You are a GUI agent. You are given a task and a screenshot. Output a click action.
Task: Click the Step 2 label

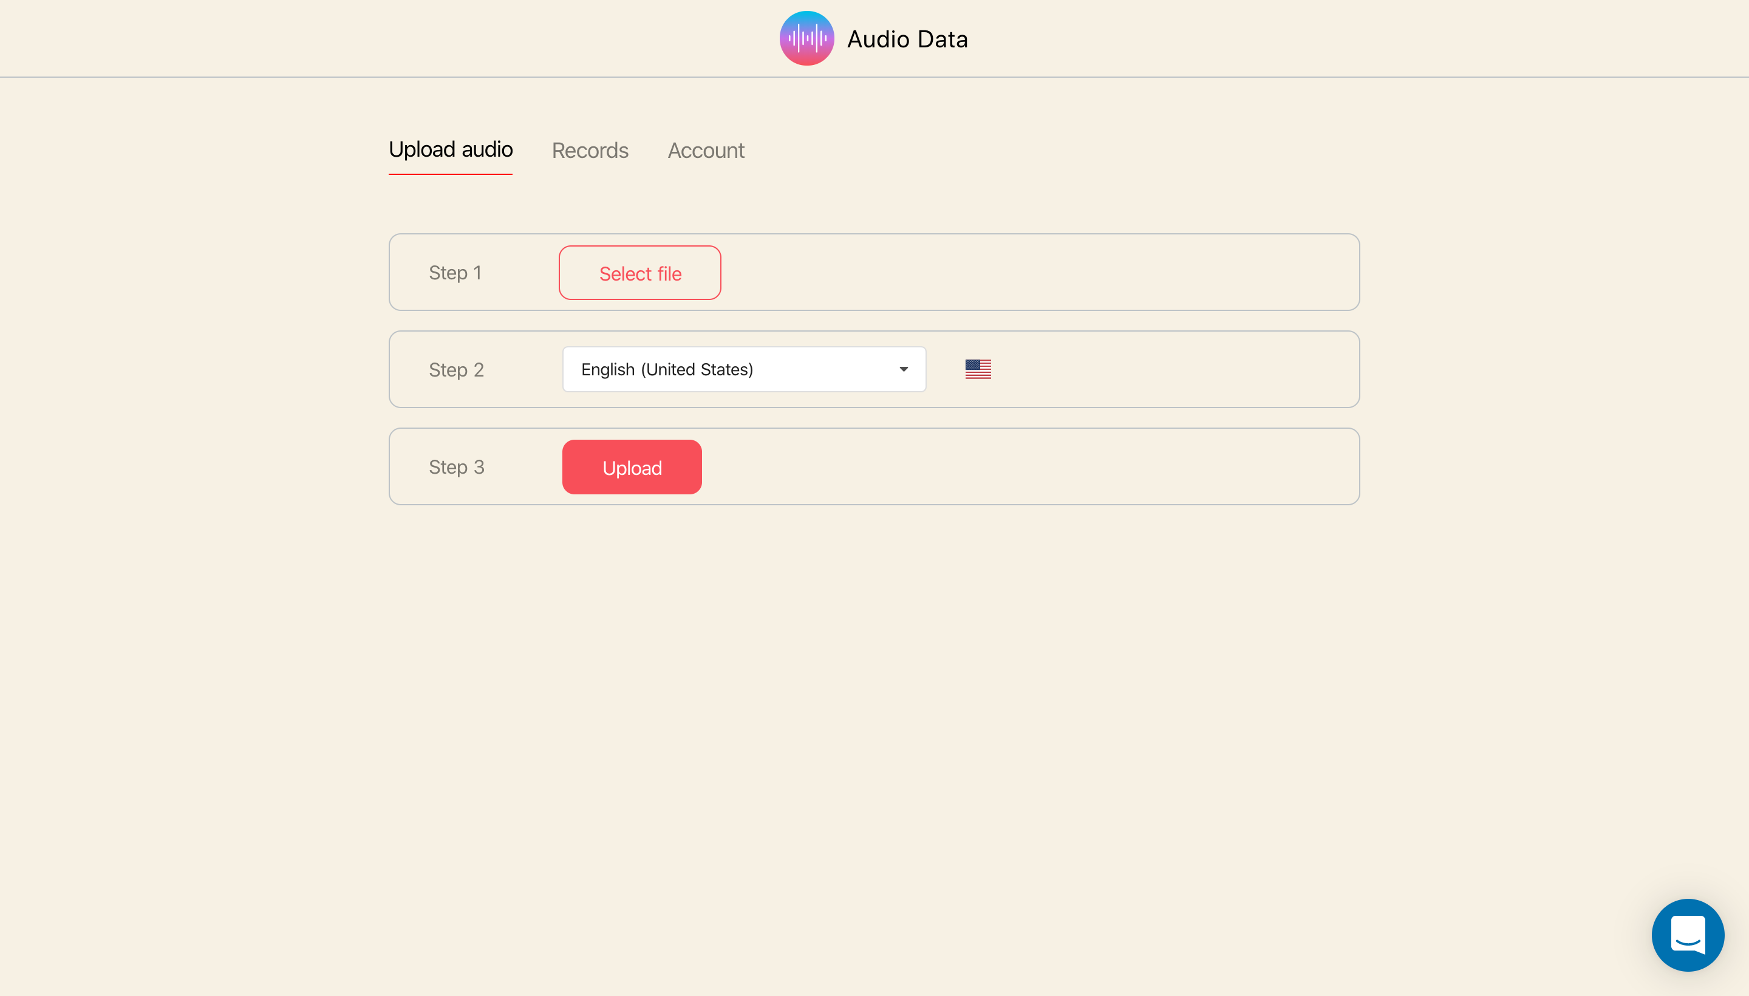coord(456,370)
